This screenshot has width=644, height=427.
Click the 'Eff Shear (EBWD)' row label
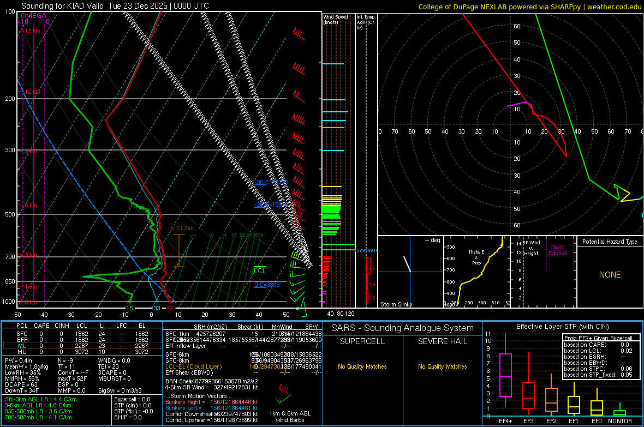tap(189, 372)
